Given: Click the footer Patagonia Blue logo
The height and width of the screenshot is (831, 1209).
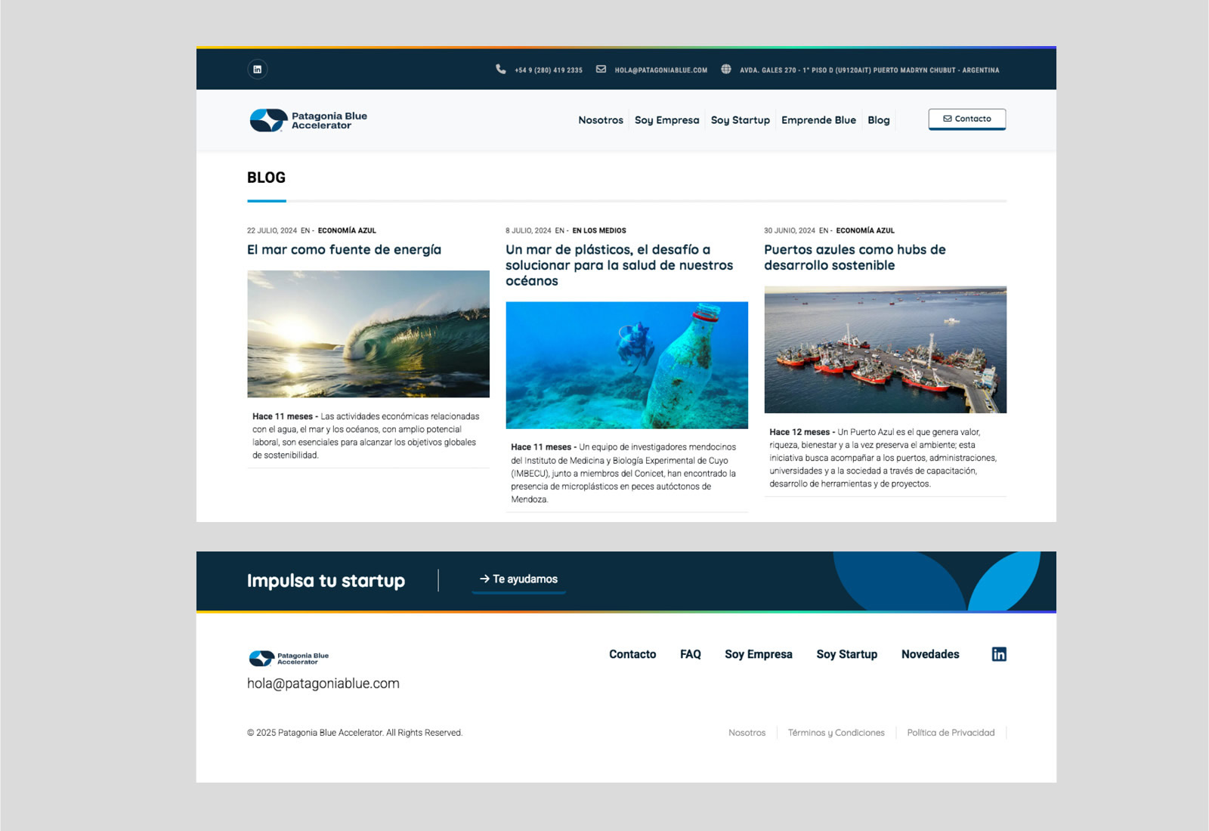Looking at the screenshot, I should [289, 658].
